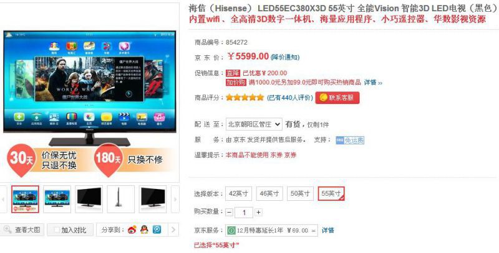The height and width of the screenshot is (253, 499).
Task: Open the 12月特惠延长1年 service dropdown
Action: coord(271,231)
